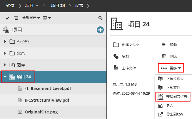Click the large building icon beside 项目 24 title
Image resolution: width=192 pixels, height=119 pixels.
117,24
